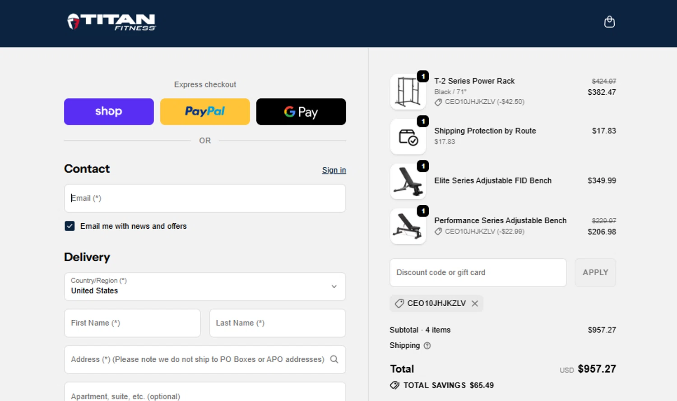Open the Country/Region dropdown
677x401 pixels.
(205, 286)
